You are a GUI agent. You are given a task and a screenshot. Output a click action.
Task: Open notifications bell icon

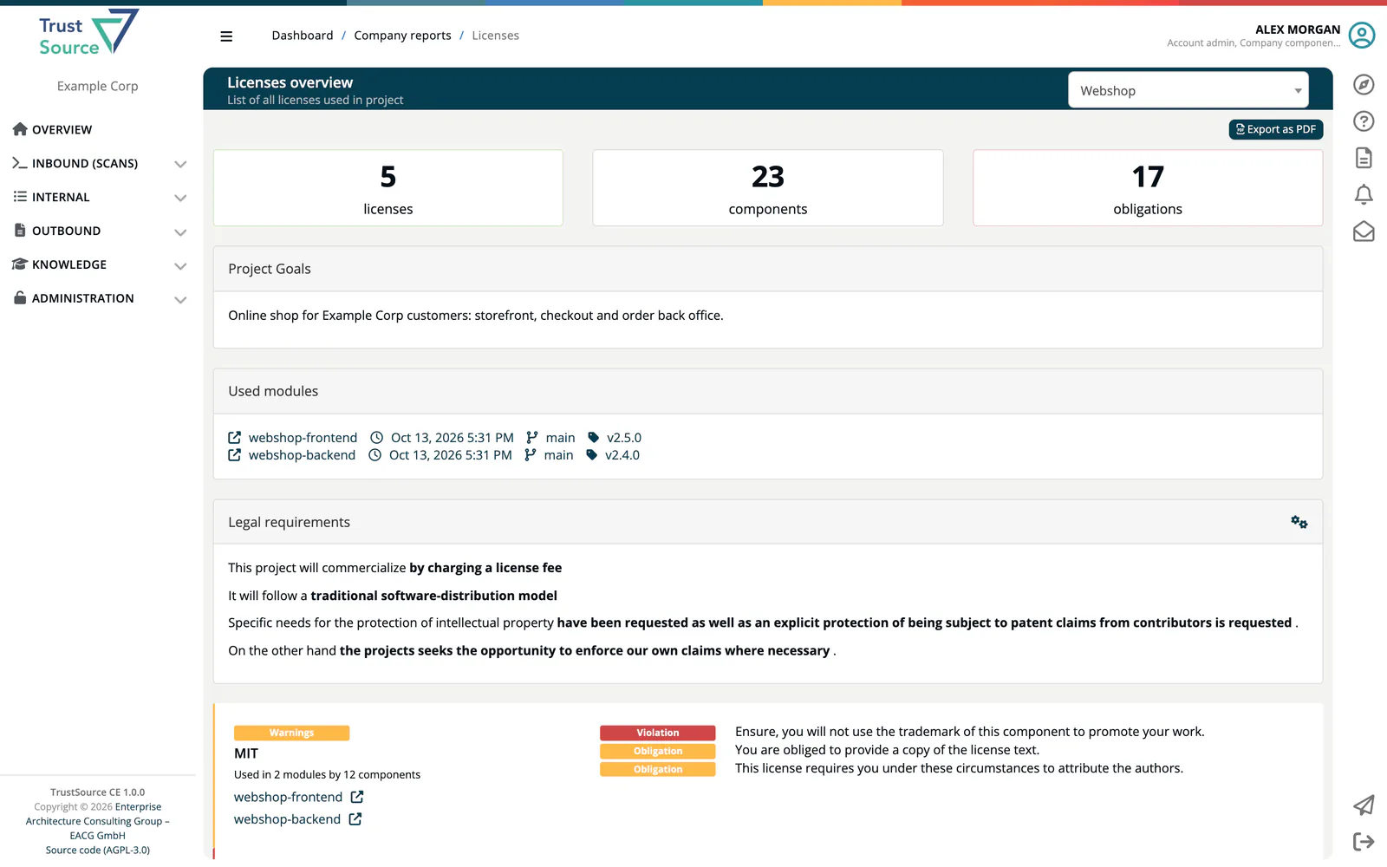[1364, 194]
